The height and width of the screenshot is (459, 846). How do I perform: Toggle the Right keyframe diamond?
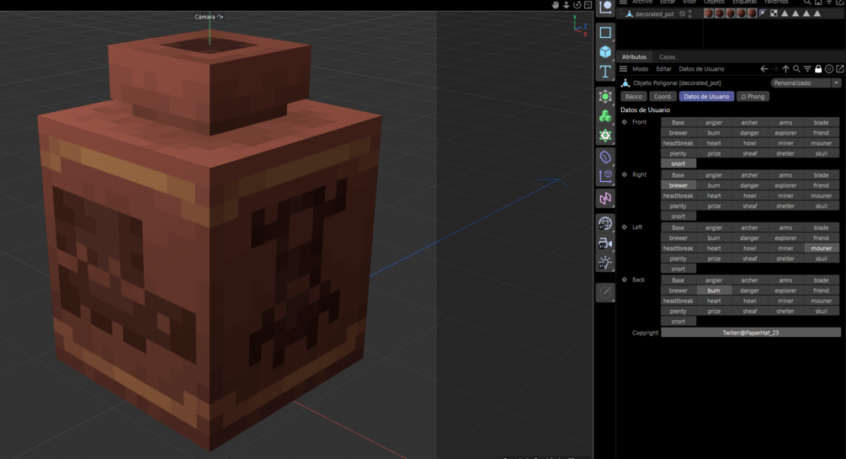(625, 174)
